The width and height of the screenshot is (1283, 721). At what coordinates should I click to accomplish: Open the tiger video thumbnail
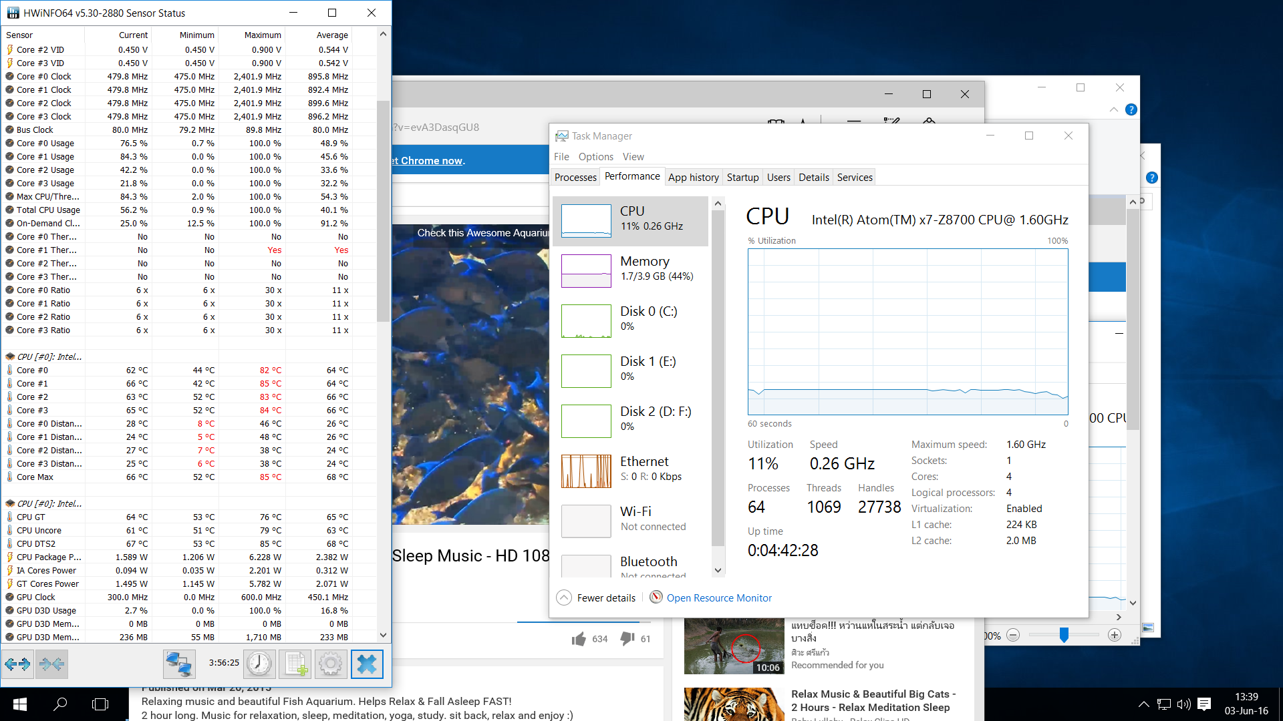[734, 704]
